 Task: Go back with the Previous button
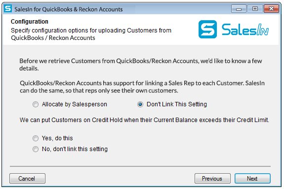coord(212,179)
